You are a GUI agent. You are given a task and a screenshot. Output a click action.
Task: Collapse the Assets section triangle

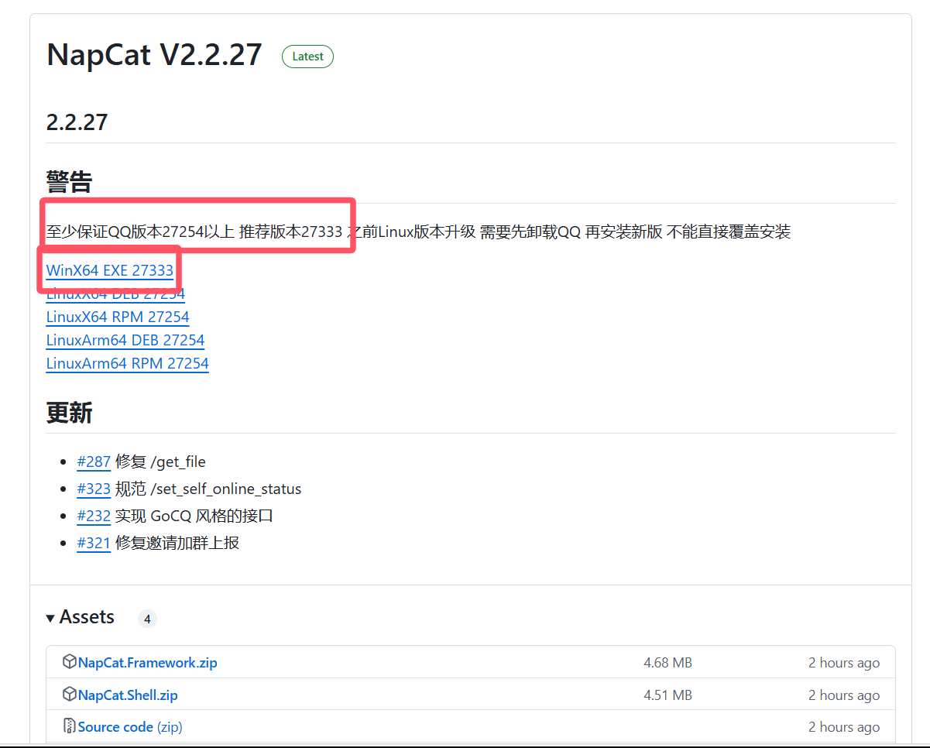[50, 618]
